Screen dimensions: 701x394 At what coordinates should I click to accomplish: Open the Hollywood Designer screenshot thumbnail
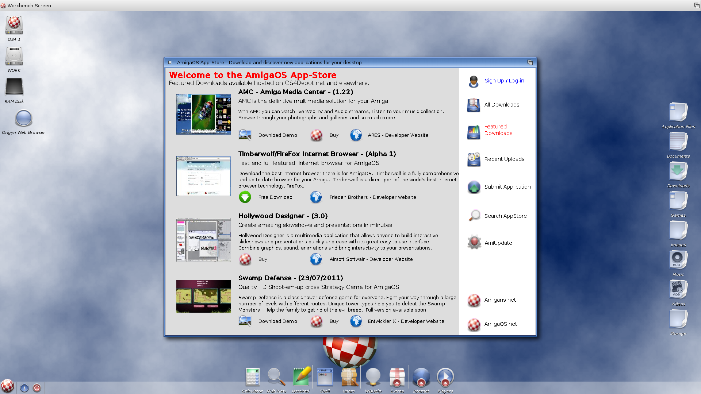click(x=204, y=240)
